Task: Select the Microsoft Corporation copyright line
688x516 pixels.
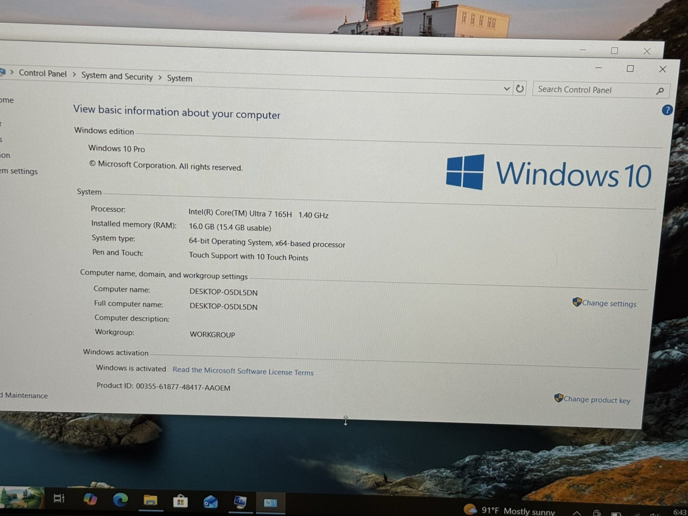Action: tap(166, 166)
